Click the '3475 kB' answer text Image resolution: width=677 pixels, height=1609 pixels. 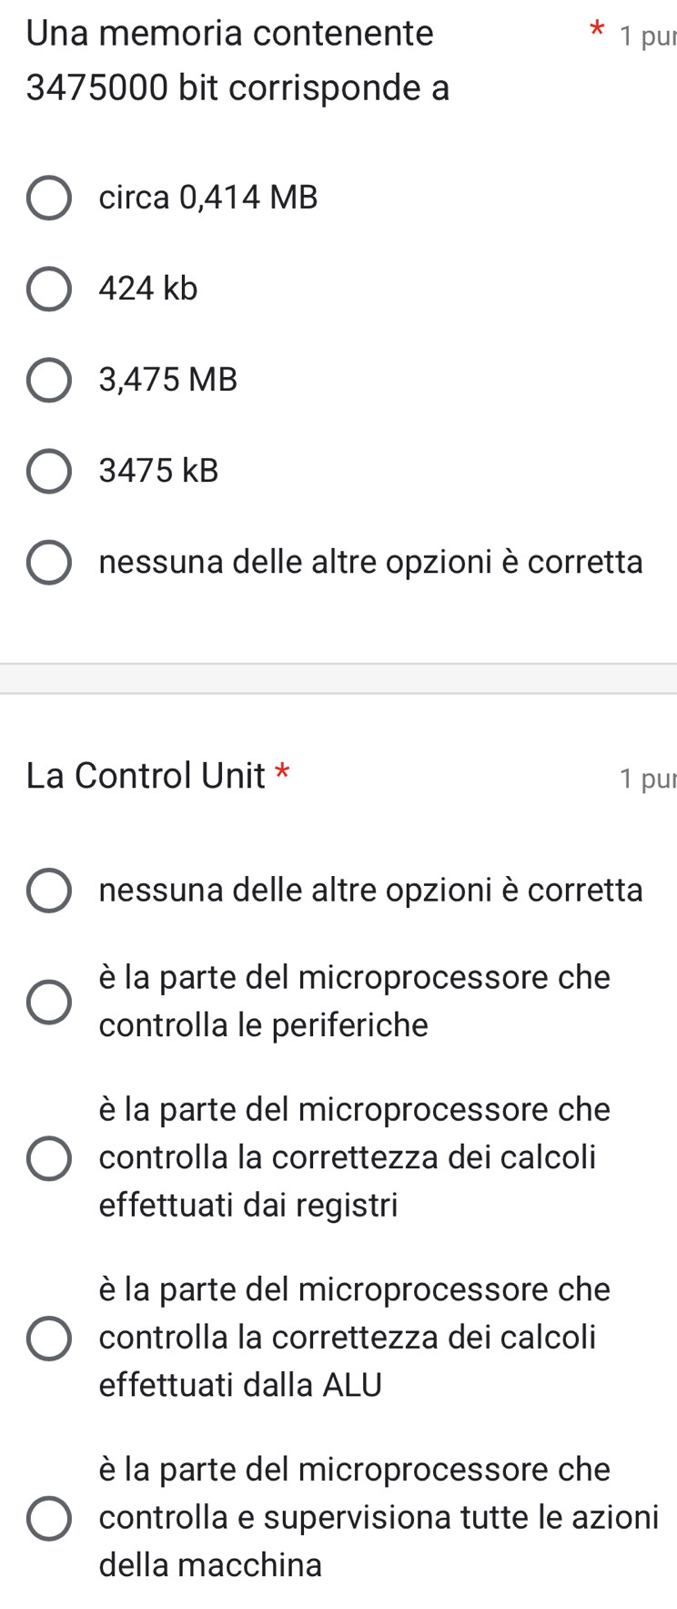159,471
